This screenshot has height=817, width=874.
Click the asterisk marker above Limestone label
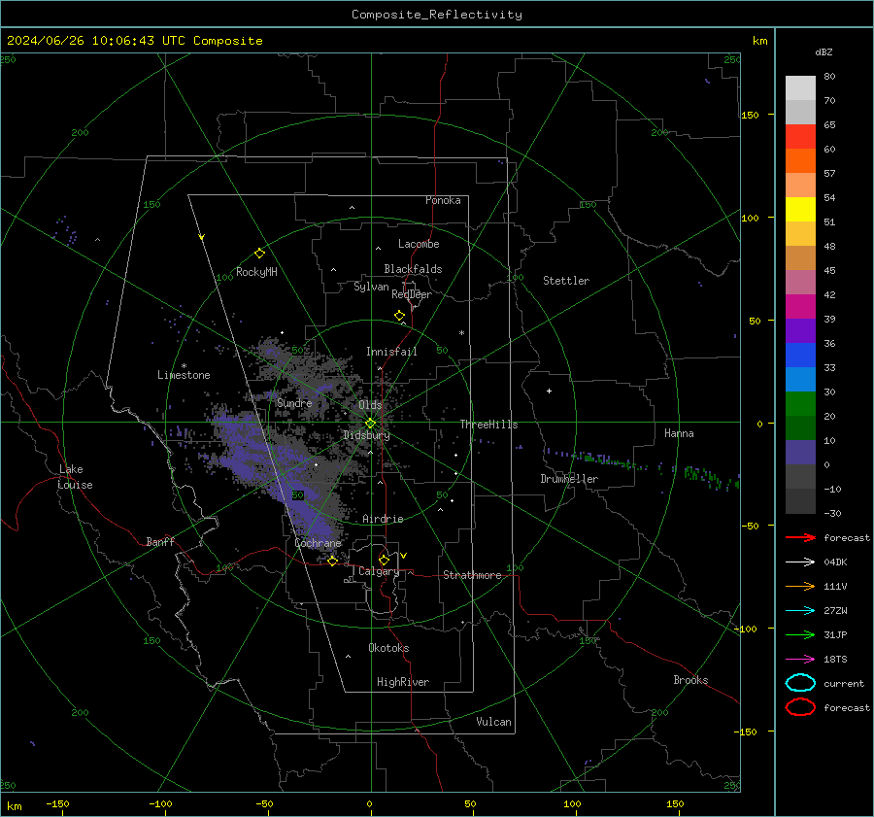tap(184, 366)
